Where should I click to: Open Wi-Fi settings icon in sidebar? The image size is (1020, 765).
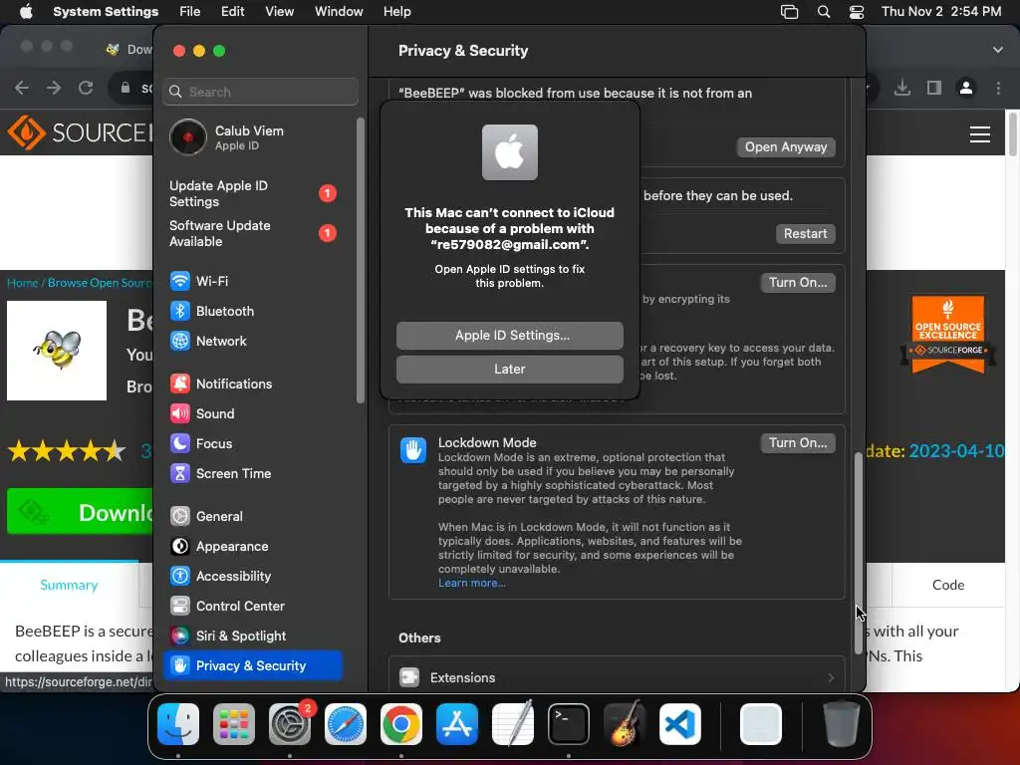(x=180, y=281)
